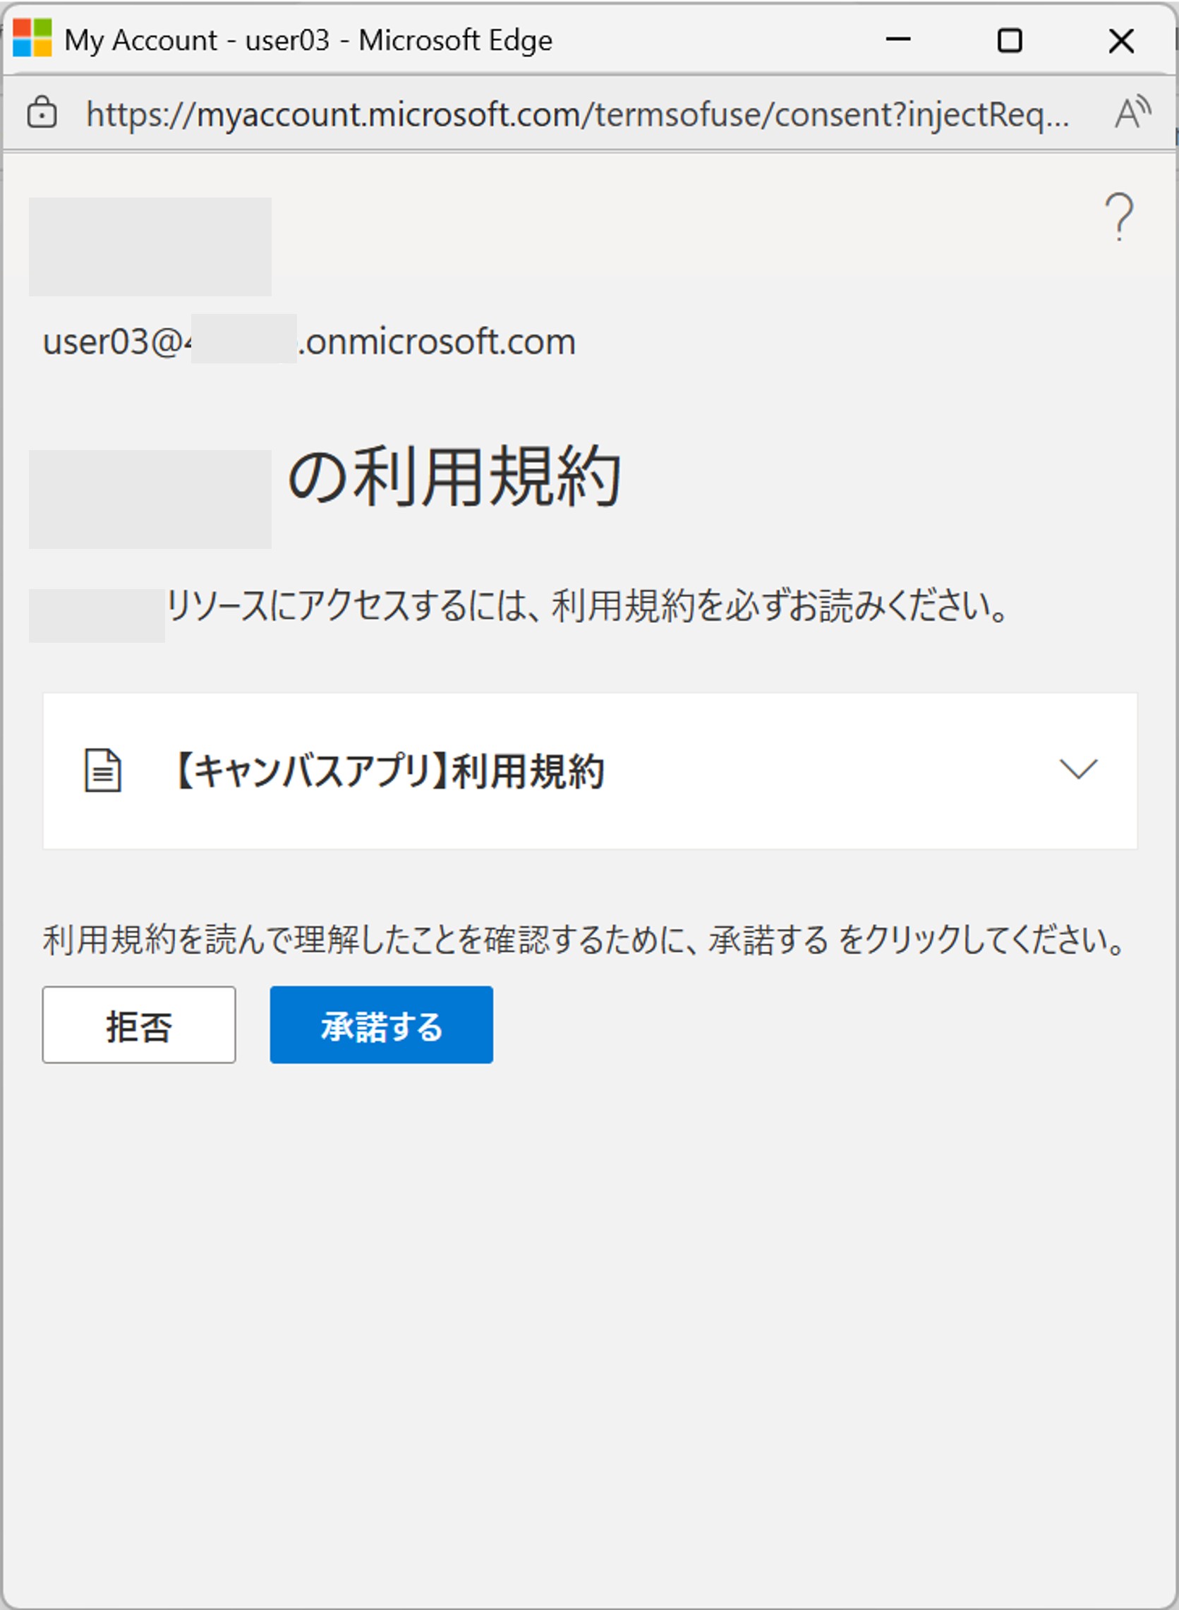
Task: Click the リソースにアクセスするには description text
Action: point(586,607)
